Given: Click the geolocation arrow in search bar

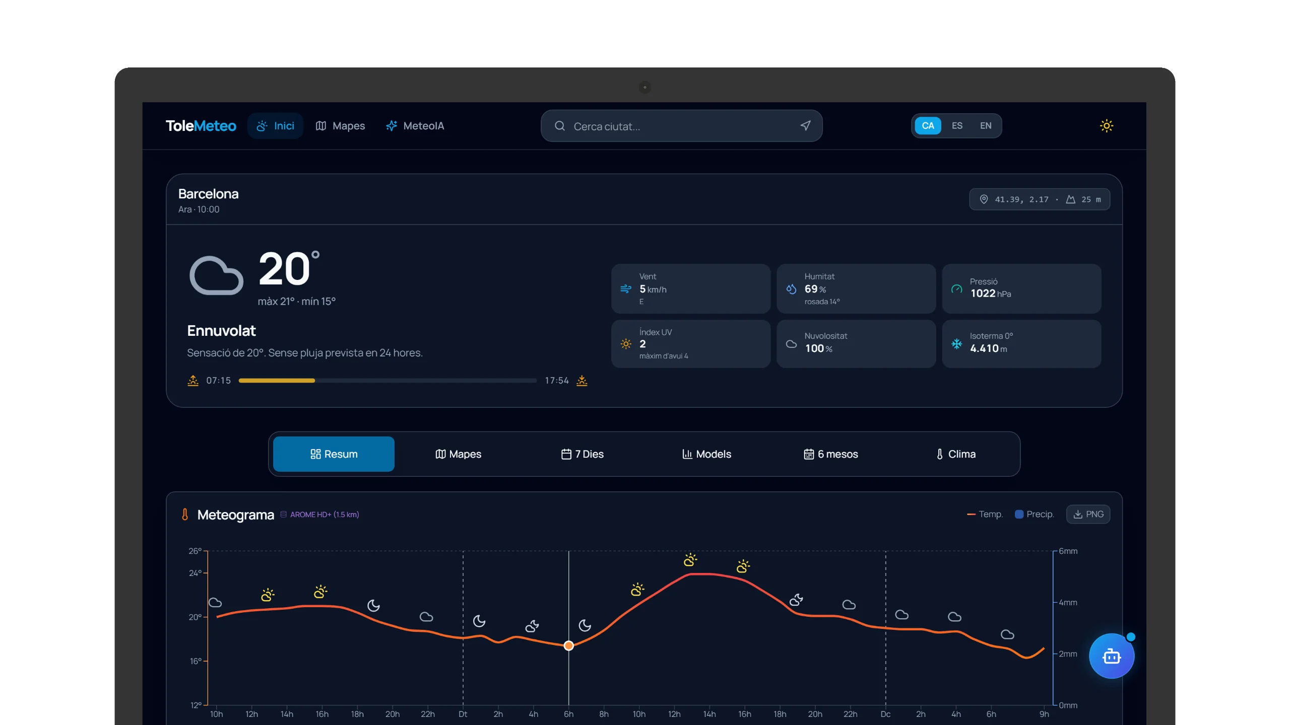Looking at the screenshot, I should 805,126.
